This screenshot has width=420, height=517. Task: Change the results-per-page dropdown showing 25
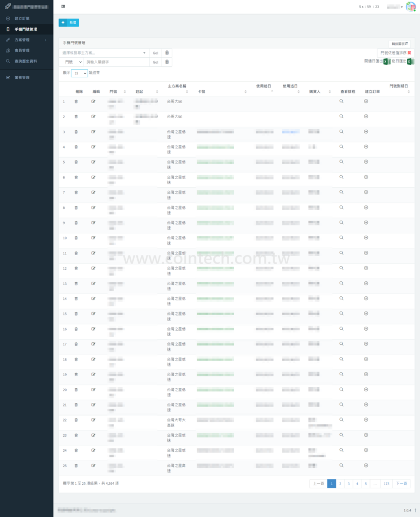79,73
